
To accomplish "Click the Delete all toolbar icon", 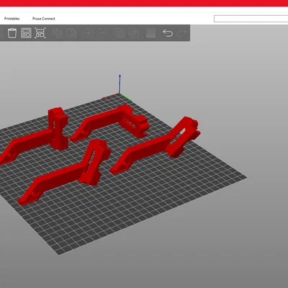I will click(12, 33).
